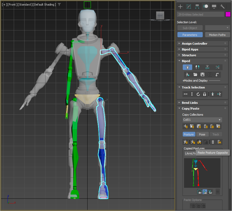Toggle Figure Mode in Biped rollout
232x211 pixels.
[188, 67]
